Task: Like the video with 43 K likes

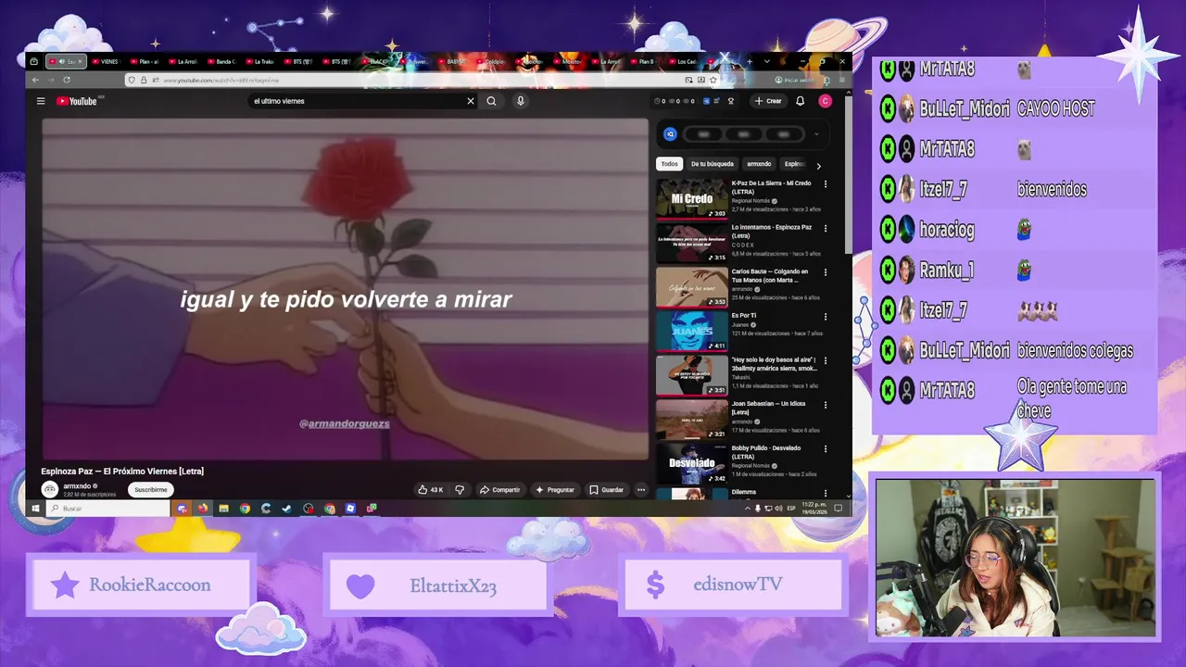Action: (430, 489)
